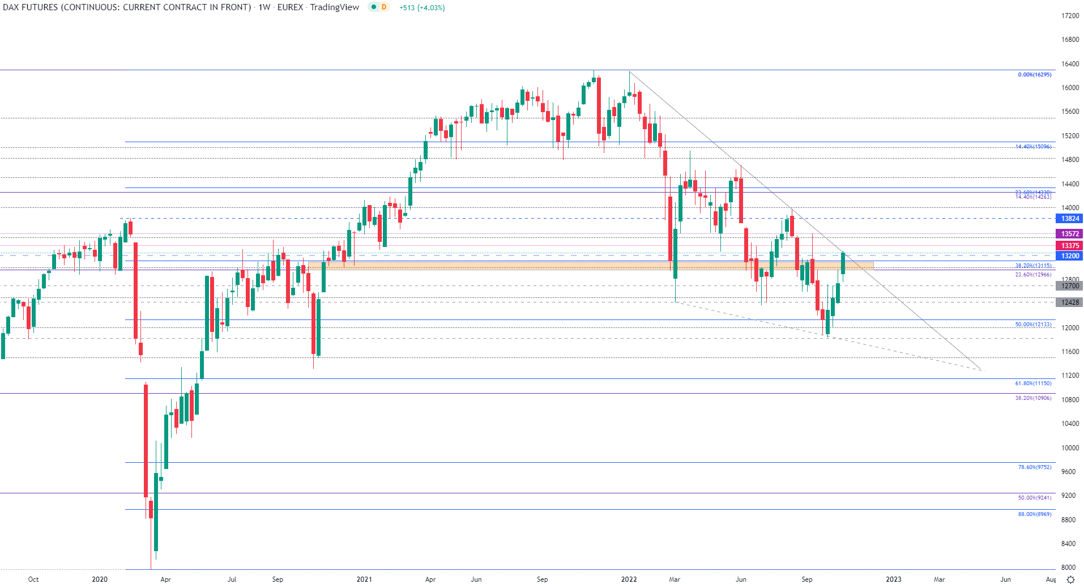Click the +513 (+4.03%) change value
This screenshot has height=584, width=1084.
tap(422, 8)
